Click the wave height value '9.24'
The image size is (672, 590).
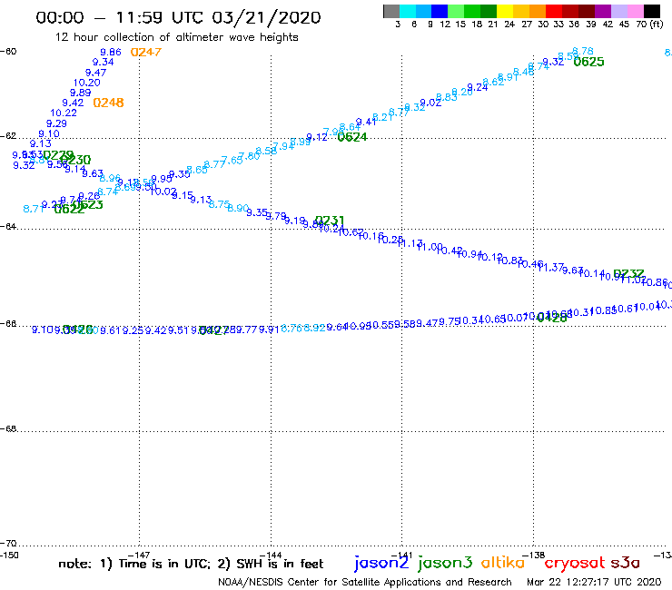pyautogui.click(x=478, y=88)
